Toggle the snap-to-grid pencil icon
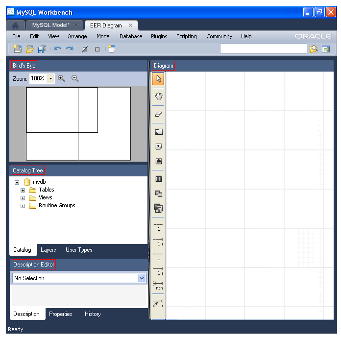 coord(85,49)
